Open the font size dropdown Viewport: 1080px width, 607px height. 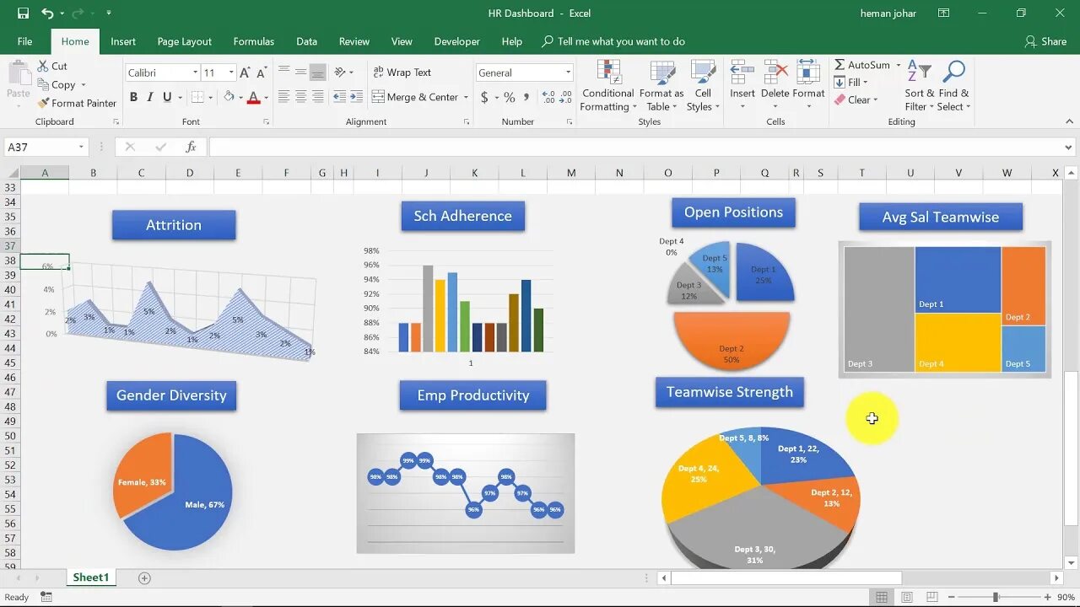pos(231,73)
